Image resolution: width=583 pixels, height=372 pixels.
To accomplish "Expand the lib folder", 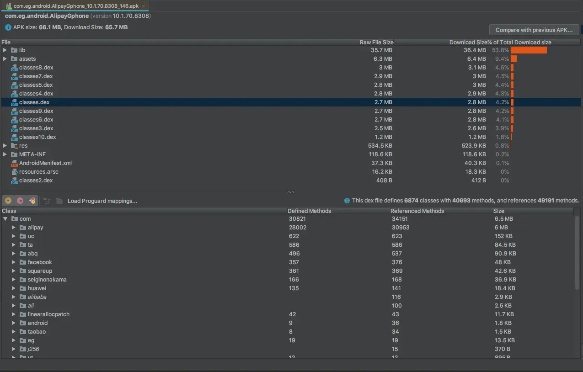I will coord(5,50).
